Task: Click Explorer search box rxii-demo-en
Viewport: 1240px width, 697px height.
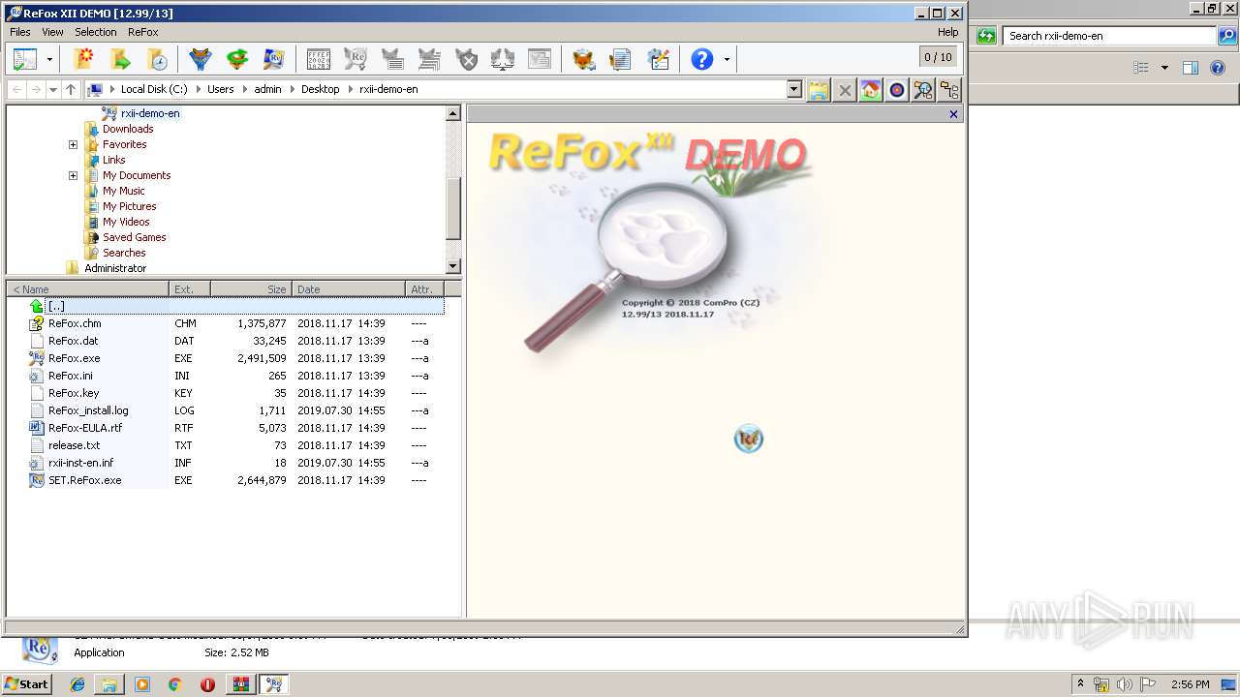Action: pos(1110,36)
